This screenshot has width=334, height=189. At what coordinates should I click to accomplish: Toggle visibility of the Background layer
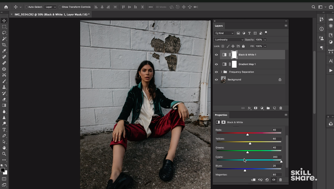(x=216, y=80)
